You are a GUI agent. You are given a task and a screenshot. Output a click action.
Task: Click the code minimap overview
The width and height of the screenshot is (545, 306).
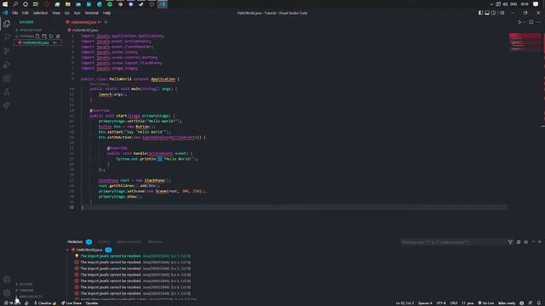pyautogui.click(x=525, y=42)
